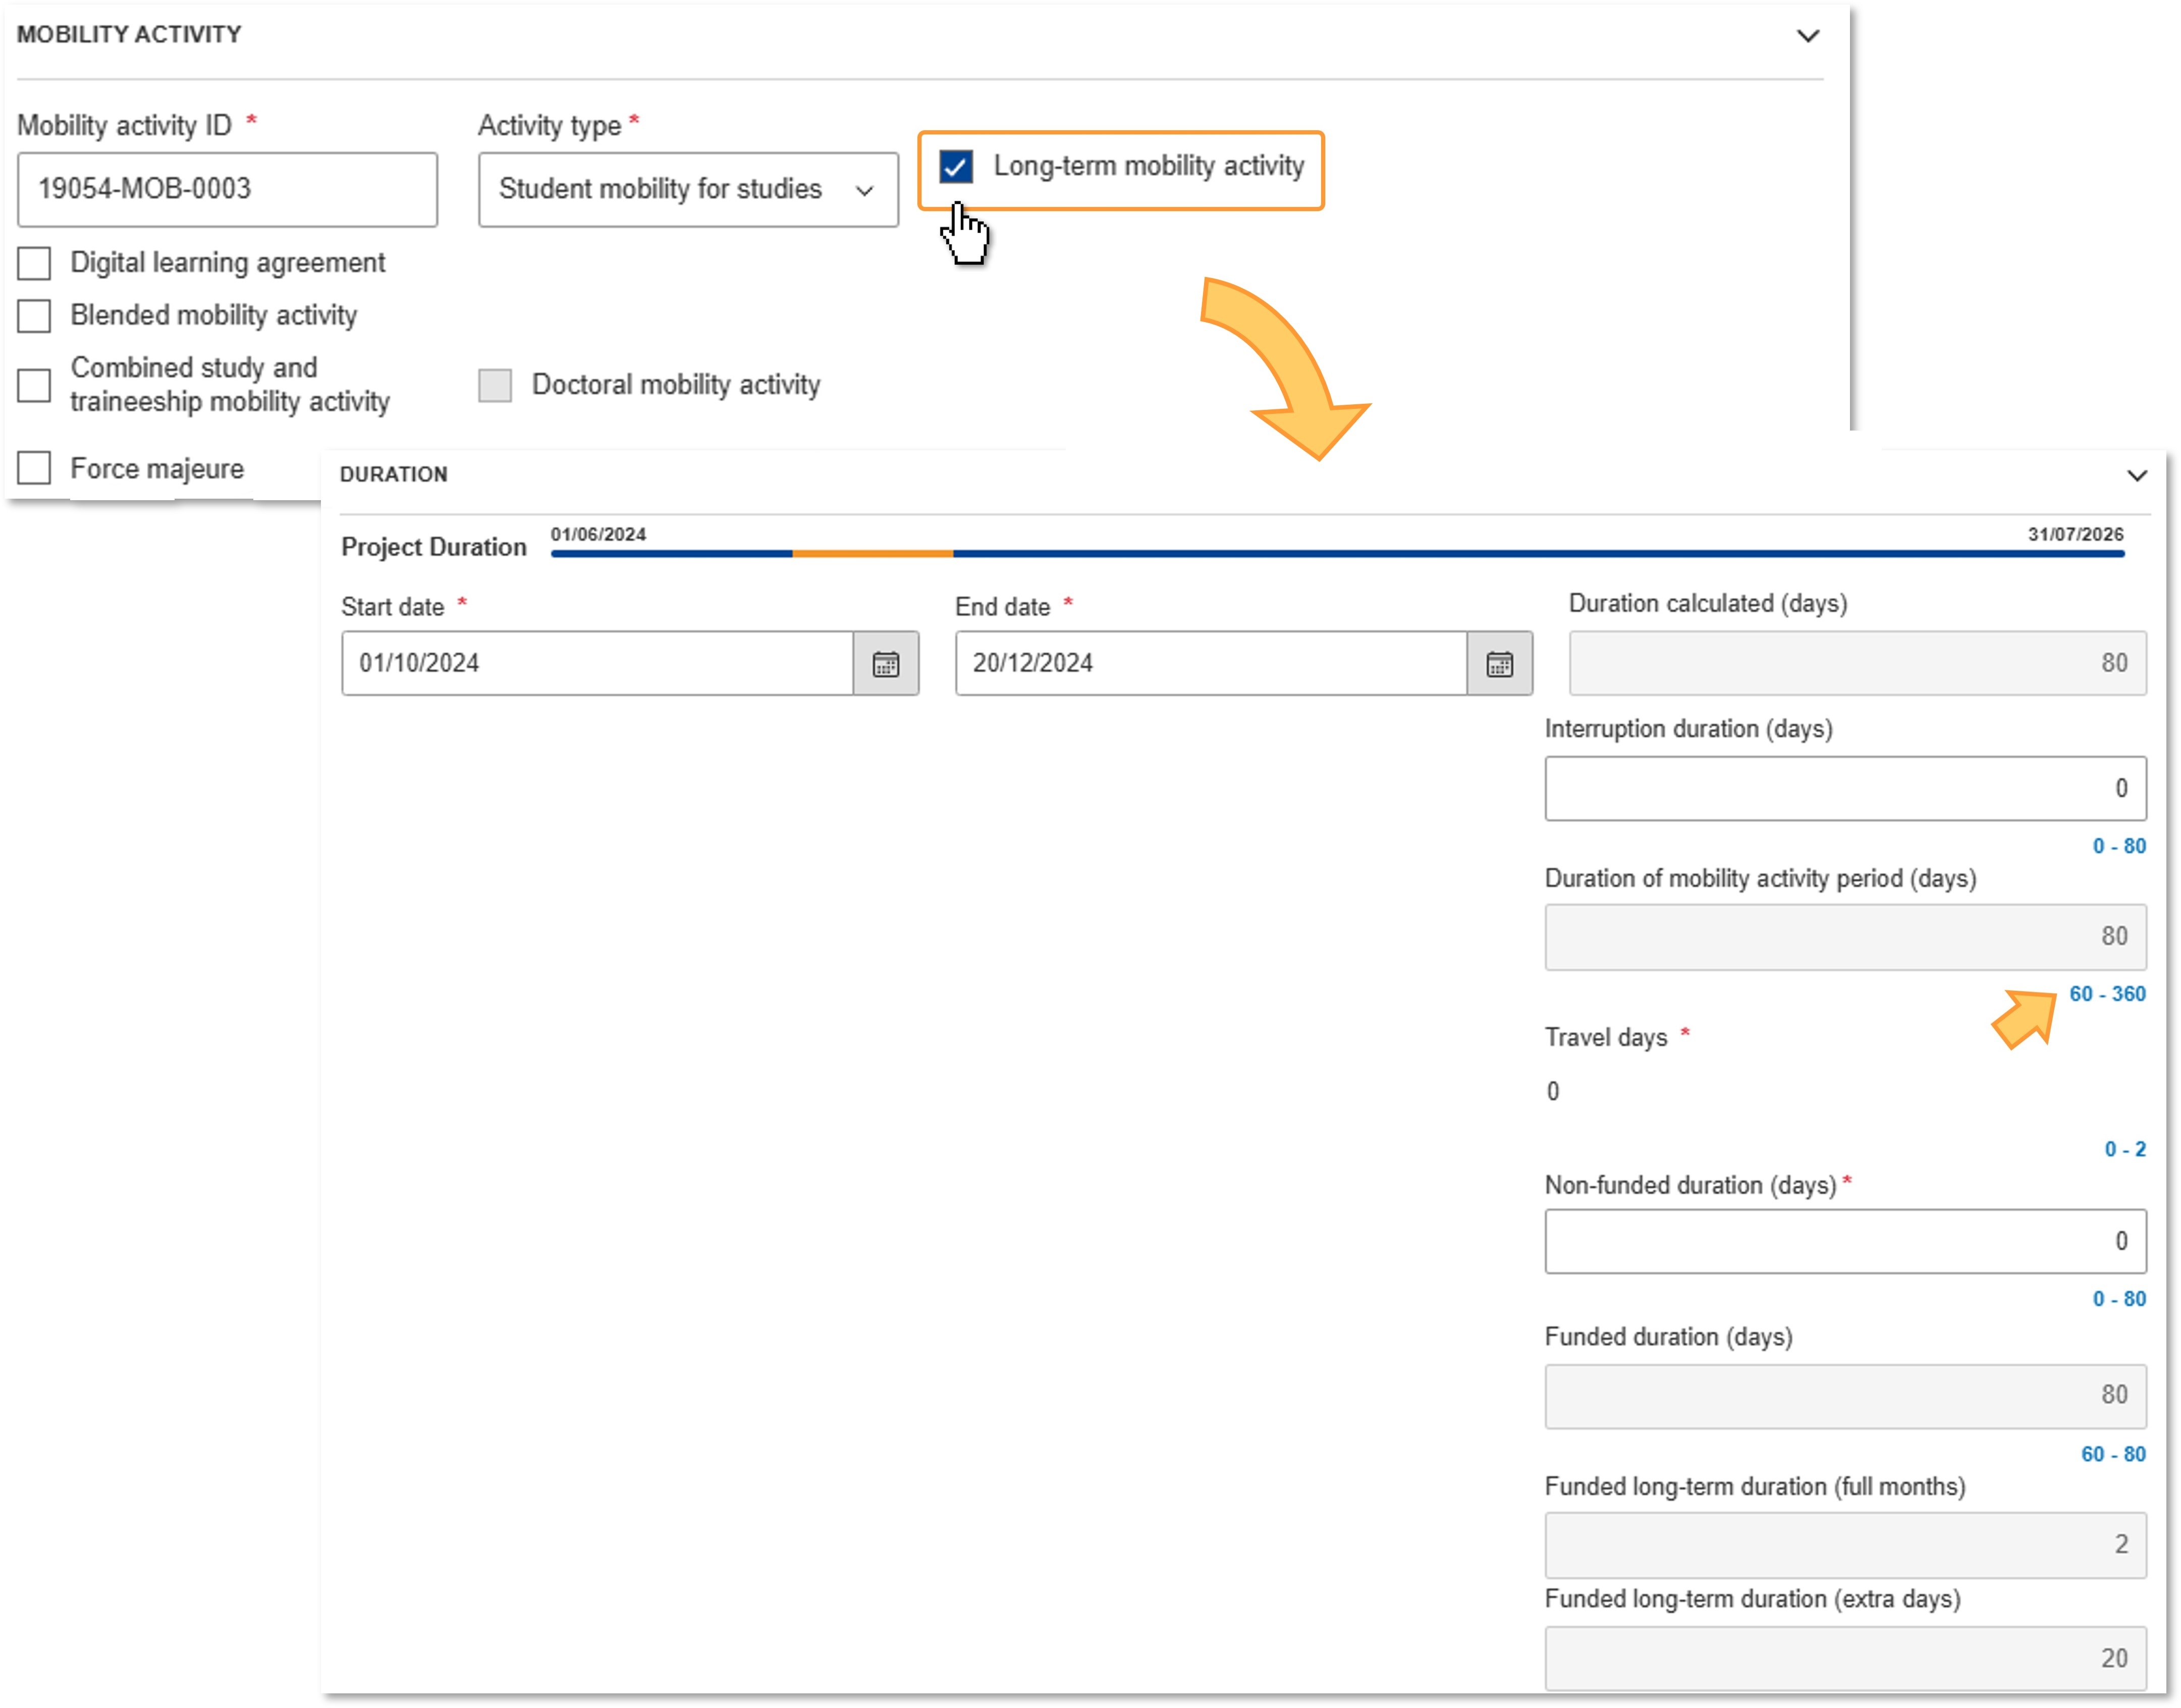
Task: Open the Activity type dropdown
Action: [x=688, y=190]
